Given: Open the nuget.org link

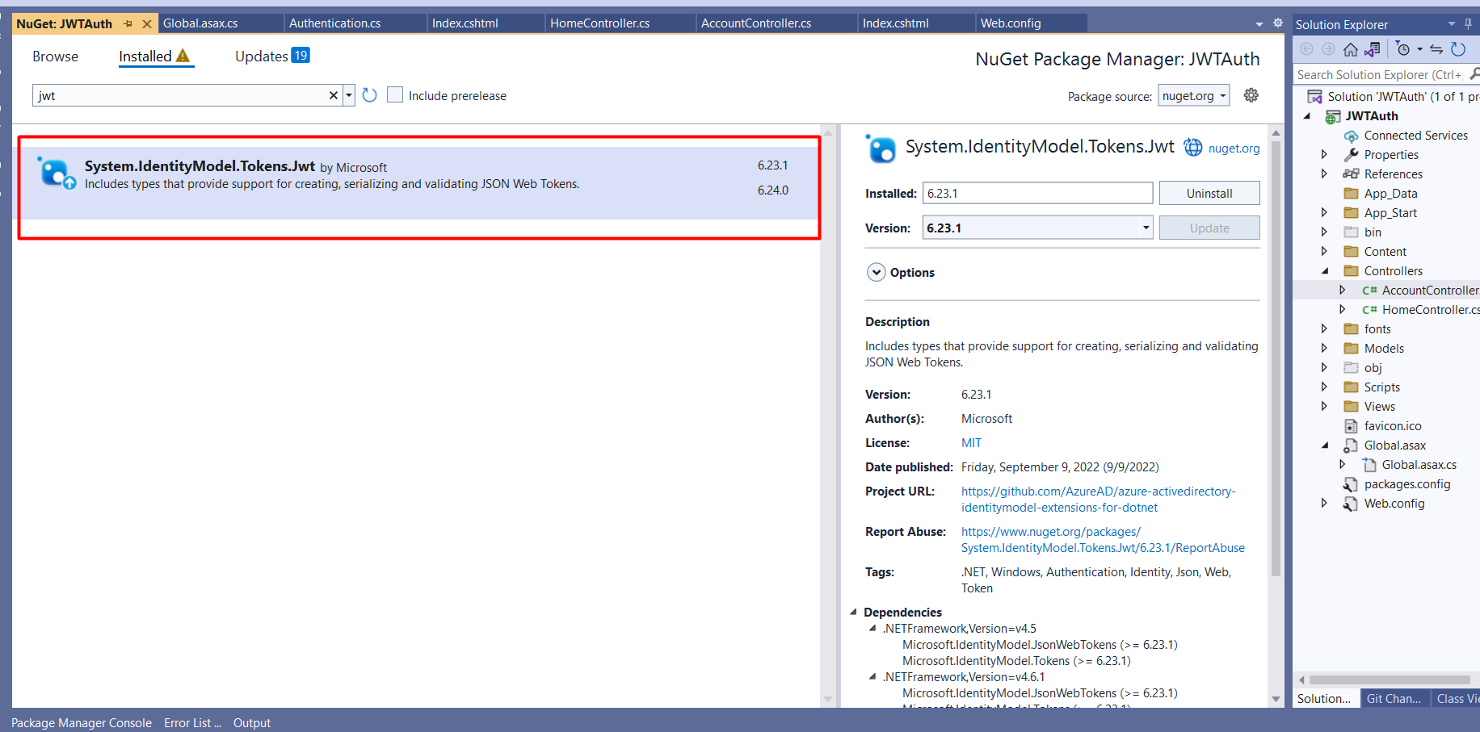Looking at the screenshot, I should coord(1234,148).
